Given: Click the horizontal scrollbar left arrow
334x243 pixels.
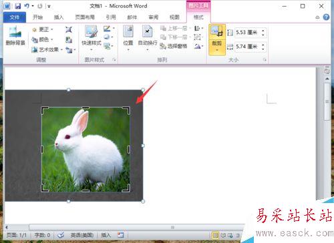Looking at the screenshot, I should (x=7, y=227).
